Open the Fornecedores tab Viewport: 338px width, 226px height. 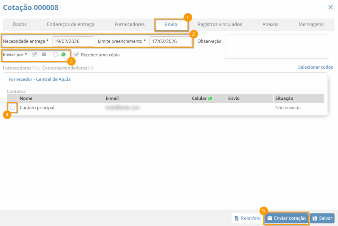point(129,24)
